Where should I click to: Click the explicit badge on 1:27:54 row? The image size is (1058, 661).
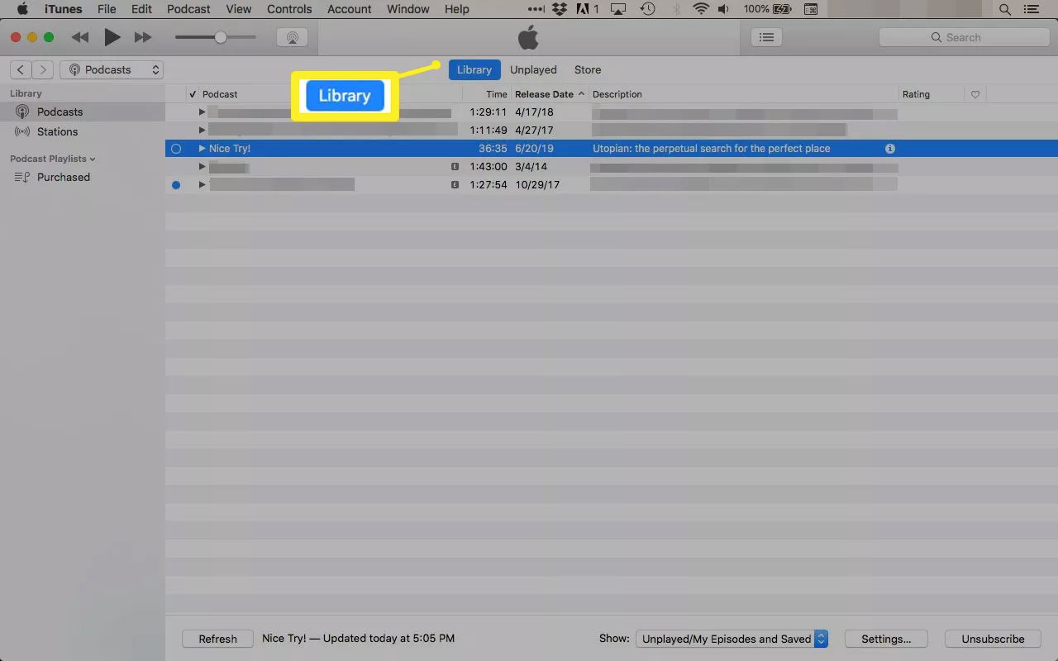455,185
